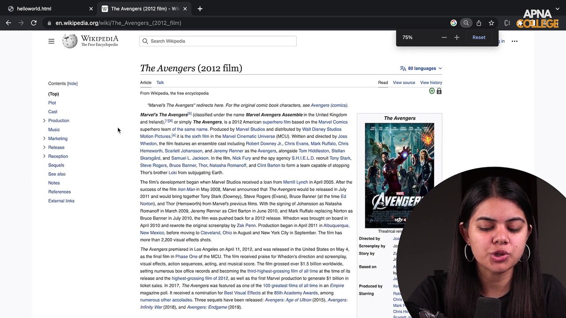566x318 pixels.
Task: Click the Wikipedia globe logo
Action: click(69, 41)
